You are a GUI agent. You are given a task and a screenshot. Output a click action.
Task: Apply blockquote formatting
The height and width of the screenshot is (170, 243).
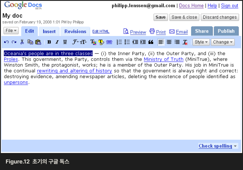[151, 42]
